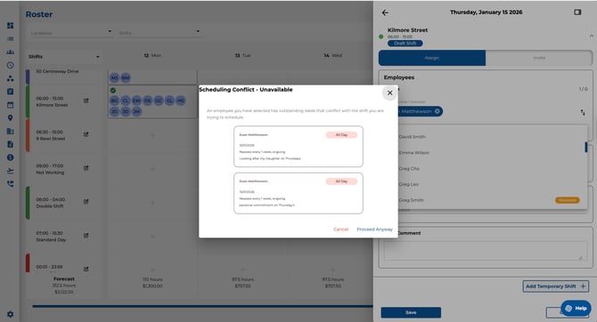Open the list view sidebar icon
This screenshot has height=322, width=597.
coord(11,39)
